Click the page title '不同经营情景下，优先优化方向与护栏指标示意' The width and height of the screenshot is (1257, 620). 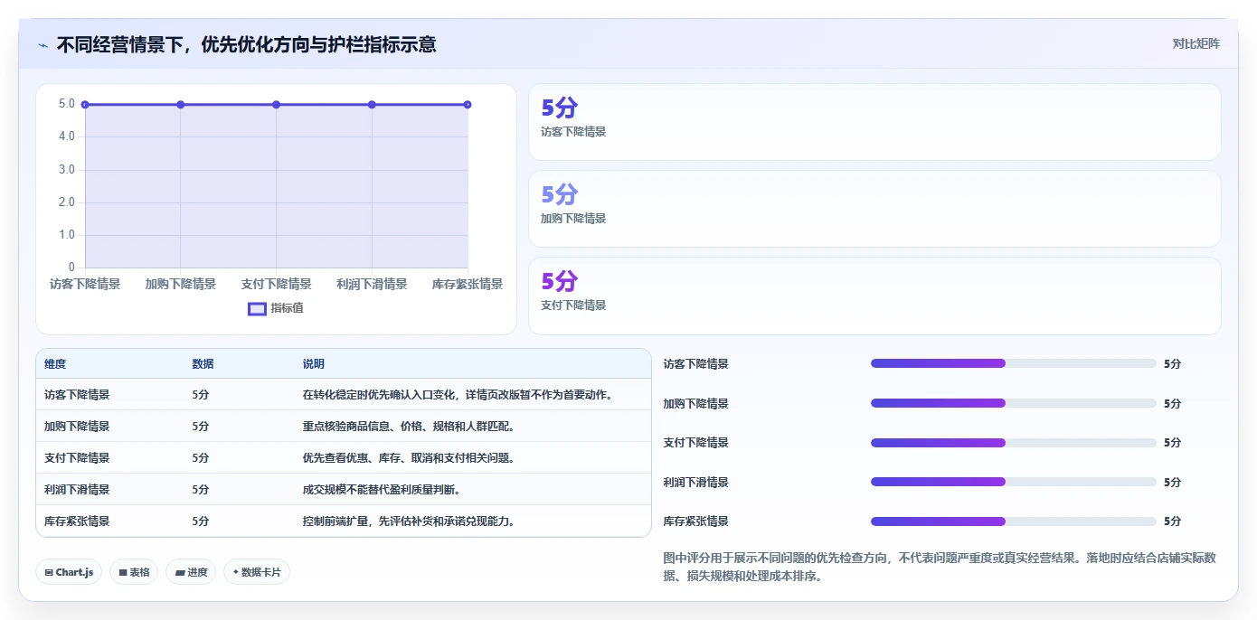coord(246,44)
